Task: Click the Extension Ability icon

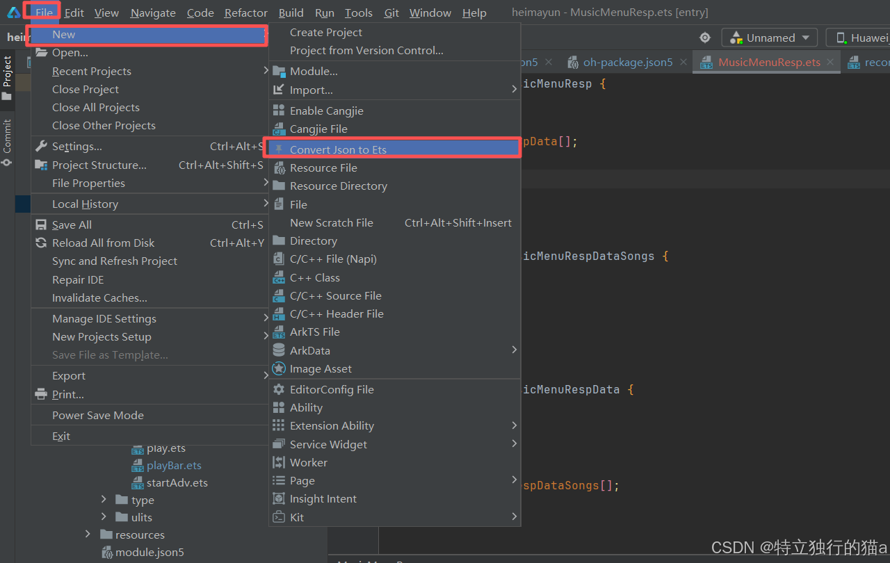Action: click(x=279, y=425)
